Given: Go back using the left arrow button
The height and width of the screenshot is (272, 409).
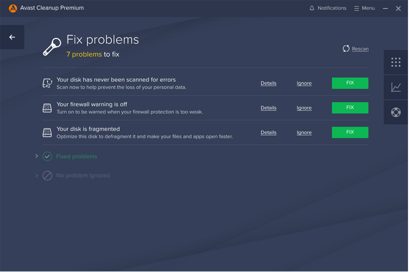Looking at the screenshot, I should 12,37.
